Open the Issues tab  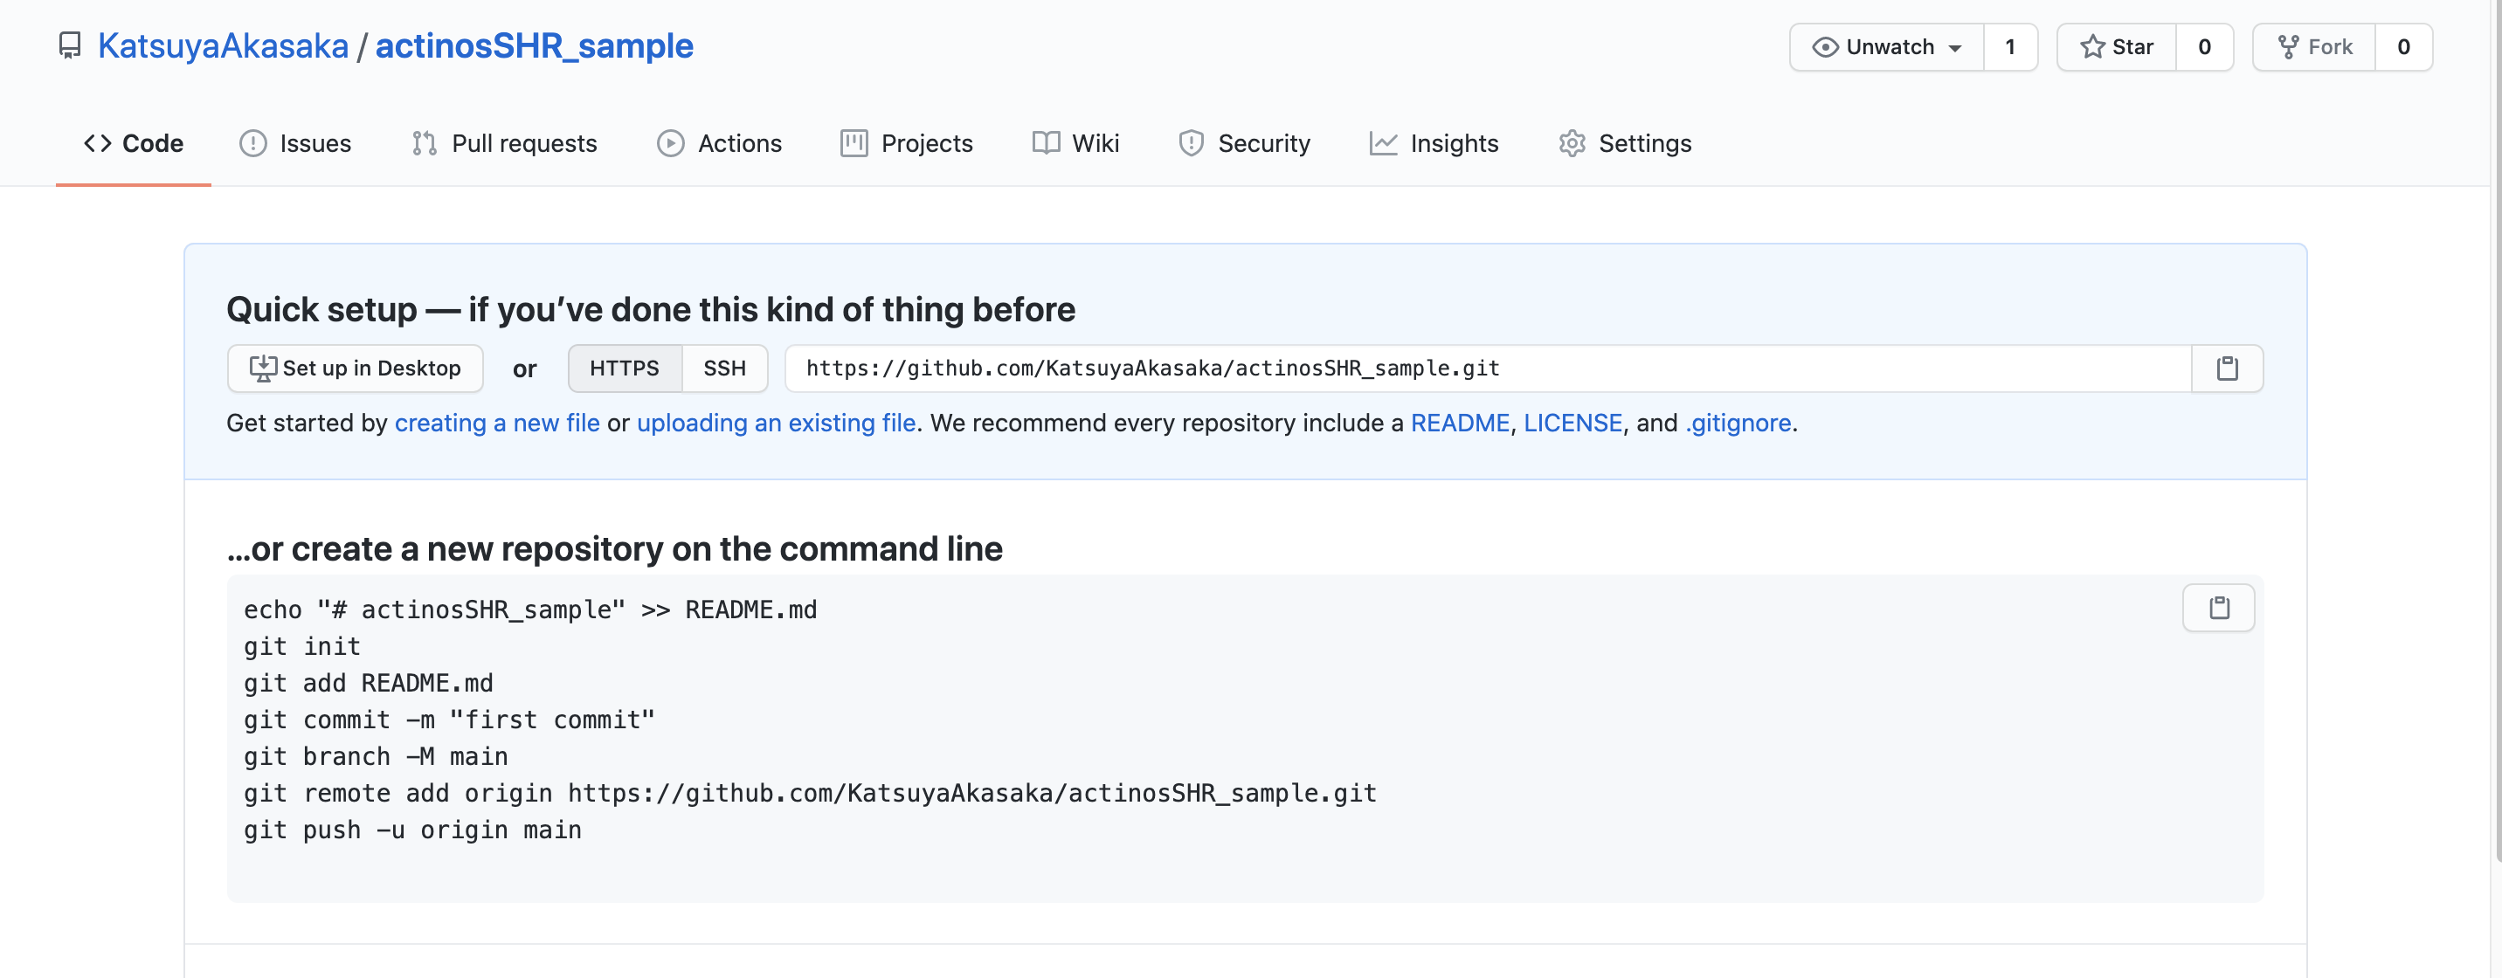tap(295, 144)
